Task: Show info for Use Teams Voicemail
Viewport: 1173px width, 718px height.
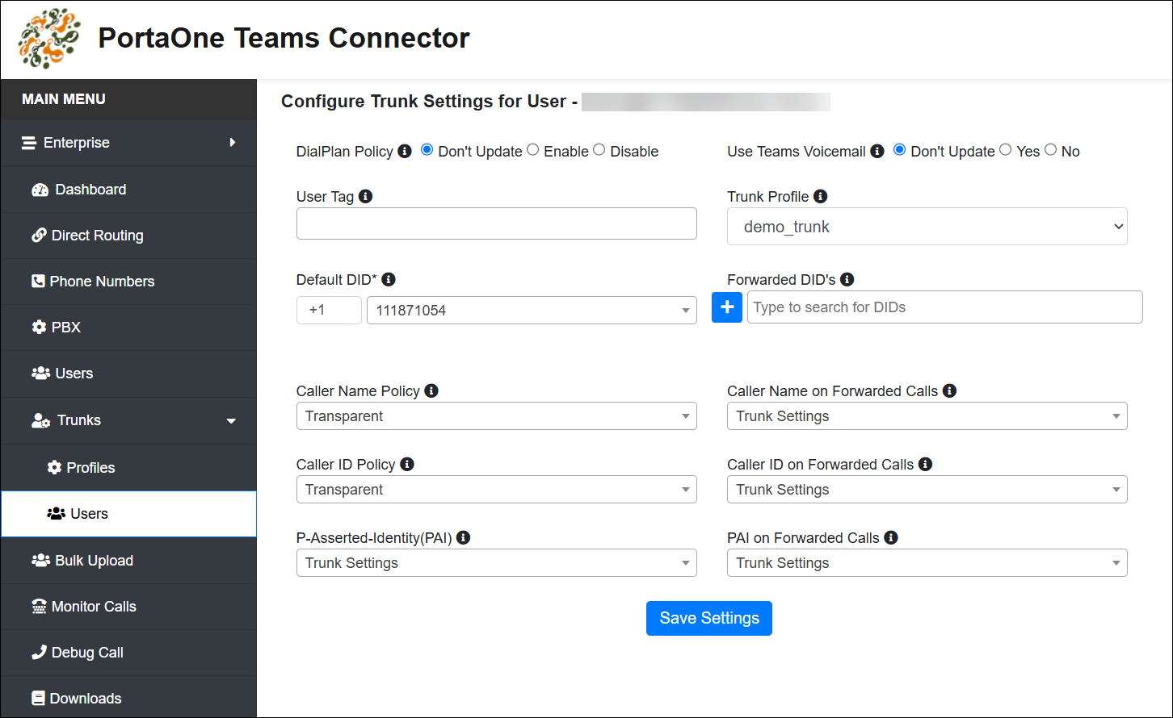Action: click(877, 151)
